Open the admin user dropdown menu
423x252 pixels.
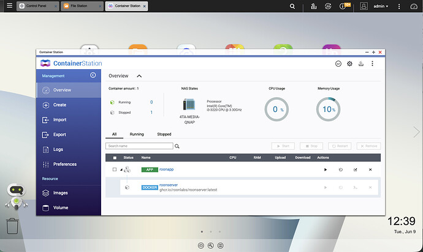[381, 6]
